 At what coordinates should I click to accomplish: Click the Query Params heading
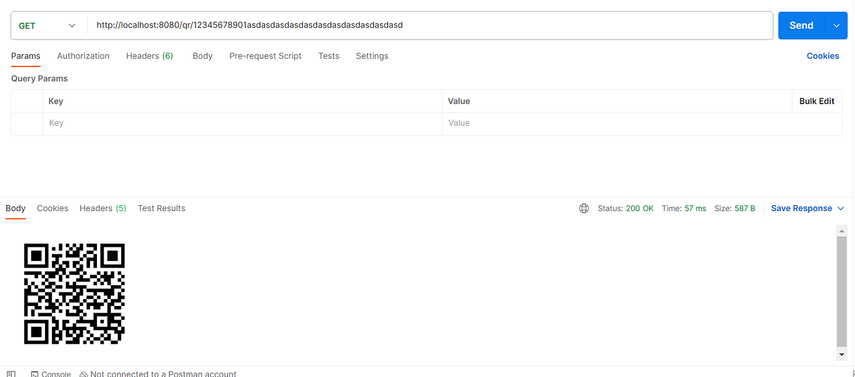tap(39, 78)
